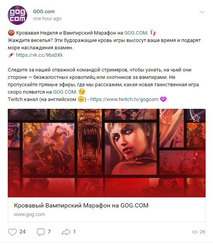Click the eye views counter icon
This screenshot has width=213, height=244.
(195, 232)
